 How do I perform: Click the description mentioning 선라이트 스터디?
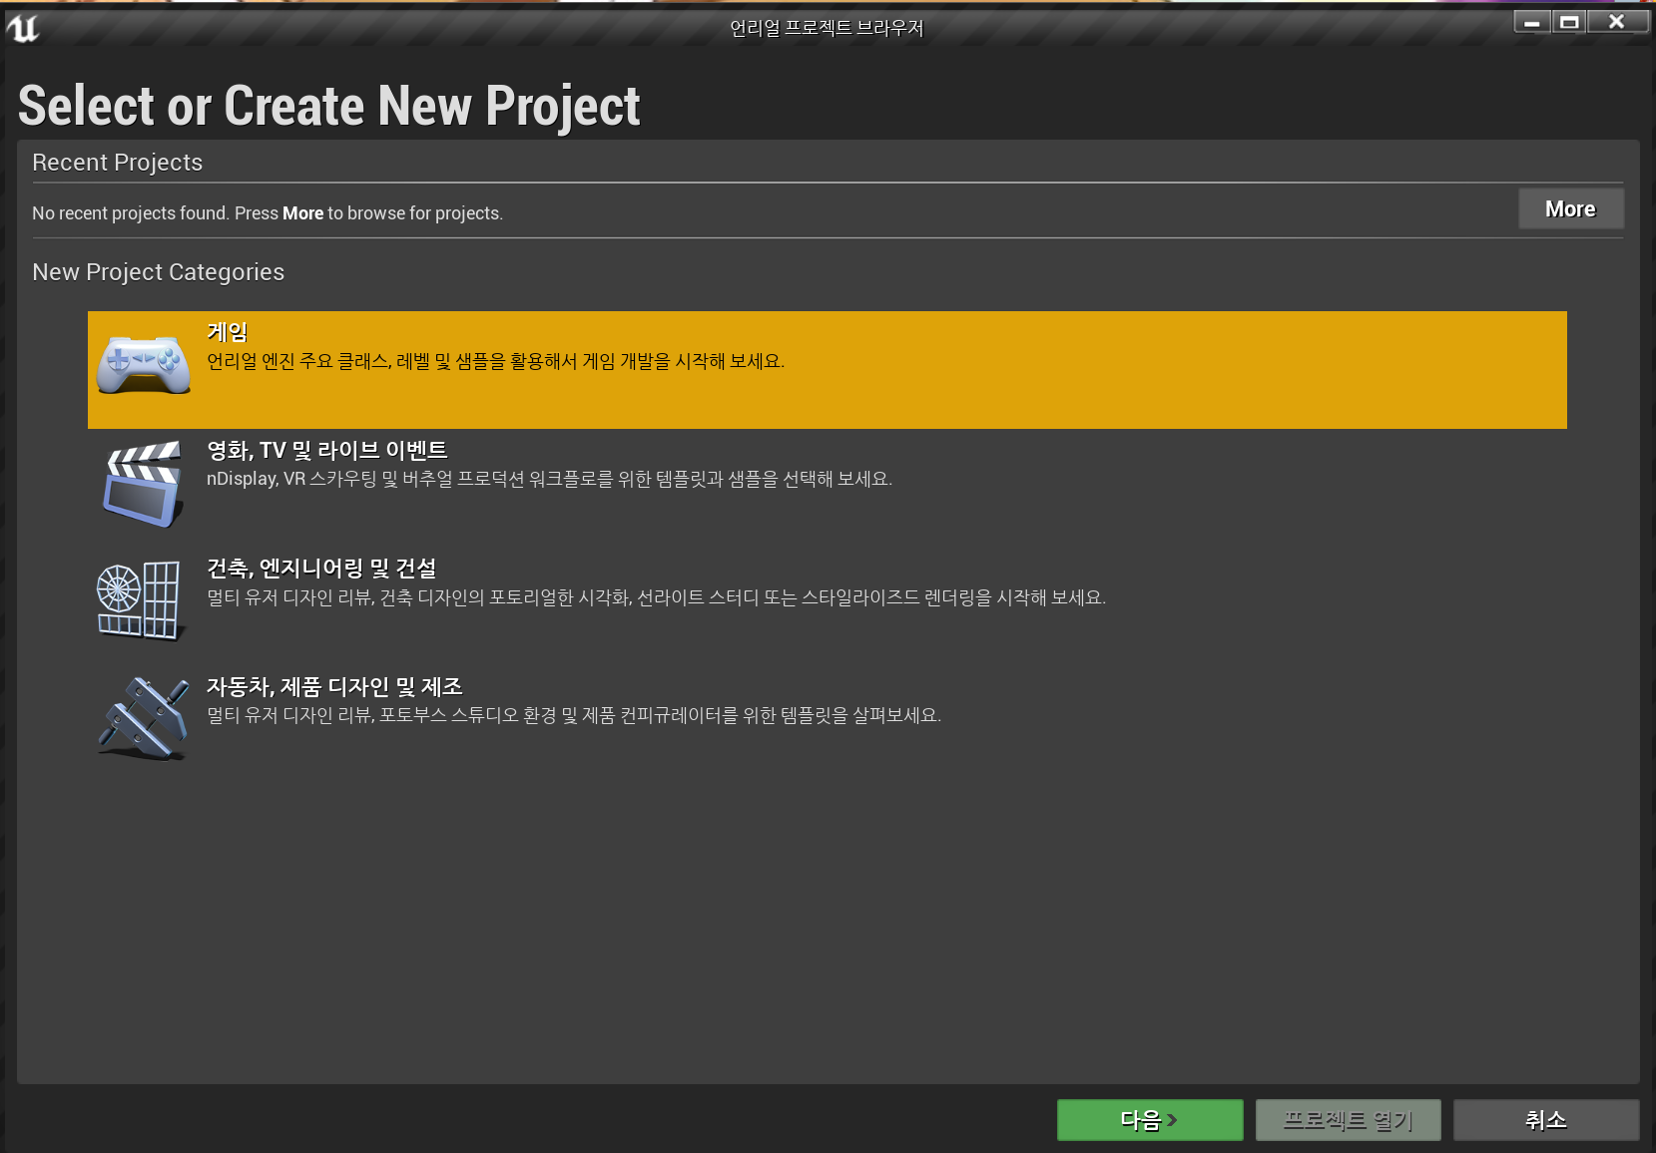[x=656, y=597]
